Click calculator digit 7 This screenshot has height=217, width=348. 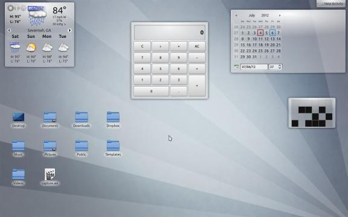142,58
